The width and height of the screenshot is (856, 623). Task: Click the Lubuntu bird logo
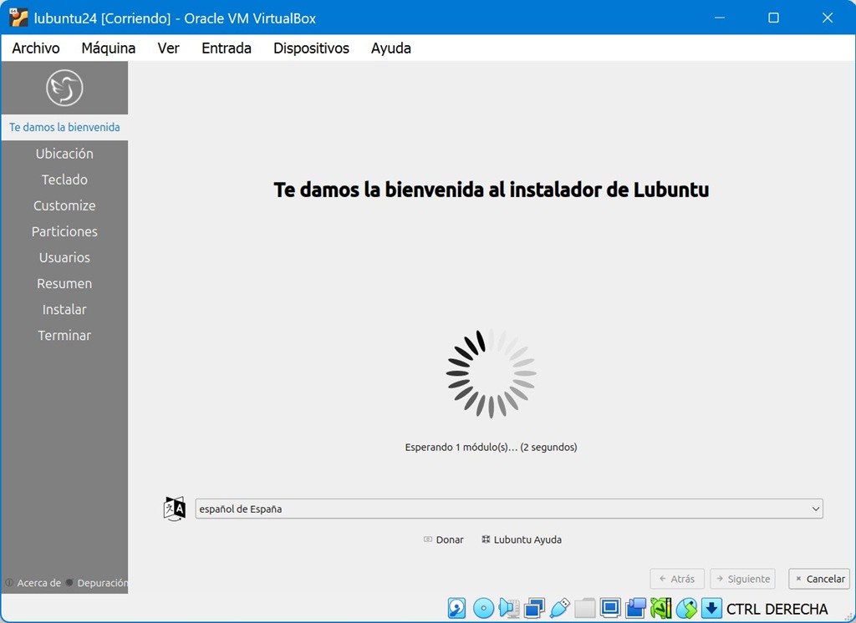64,88
